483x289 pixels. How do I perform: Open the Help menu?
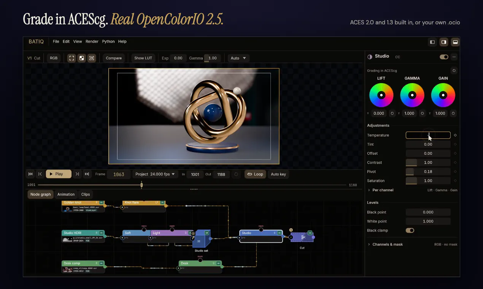coord(122,41)
